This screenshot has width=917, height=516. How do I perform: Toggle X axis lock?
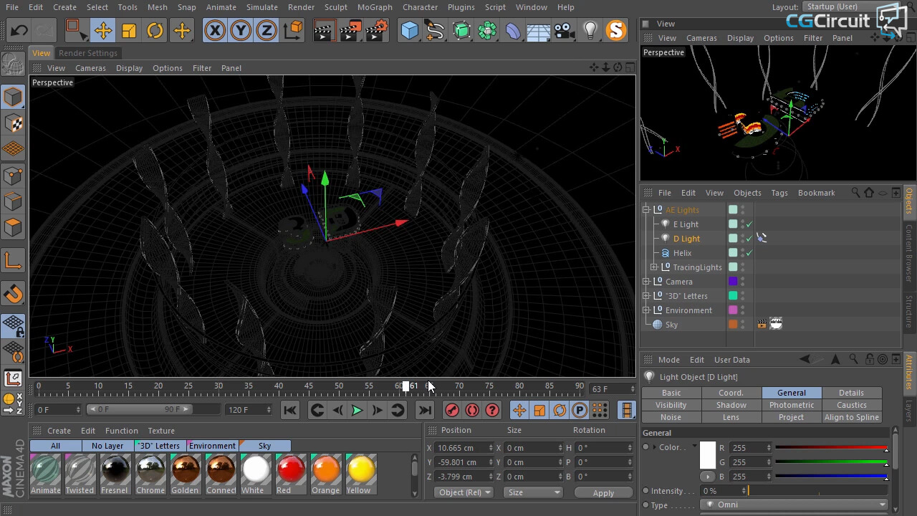coord(214,30)
